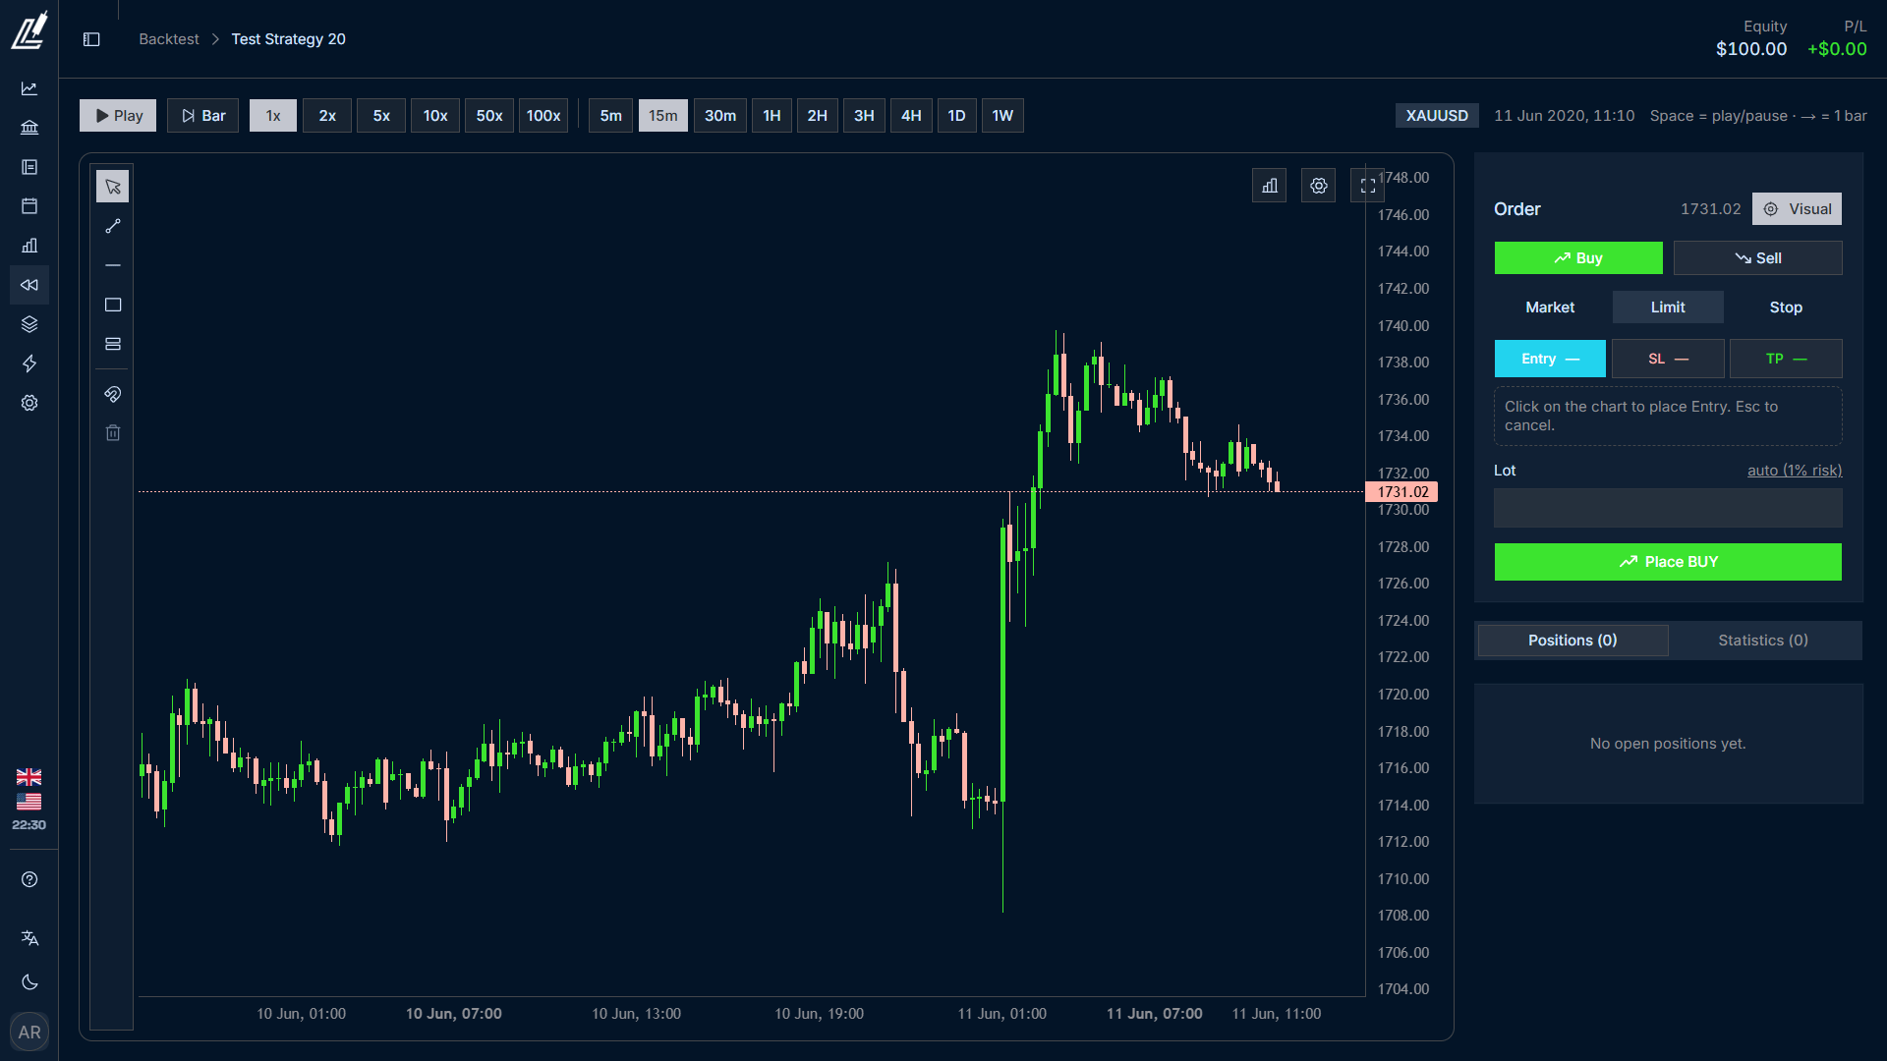Click the auto (1% risk) link

click(1795, 471)
